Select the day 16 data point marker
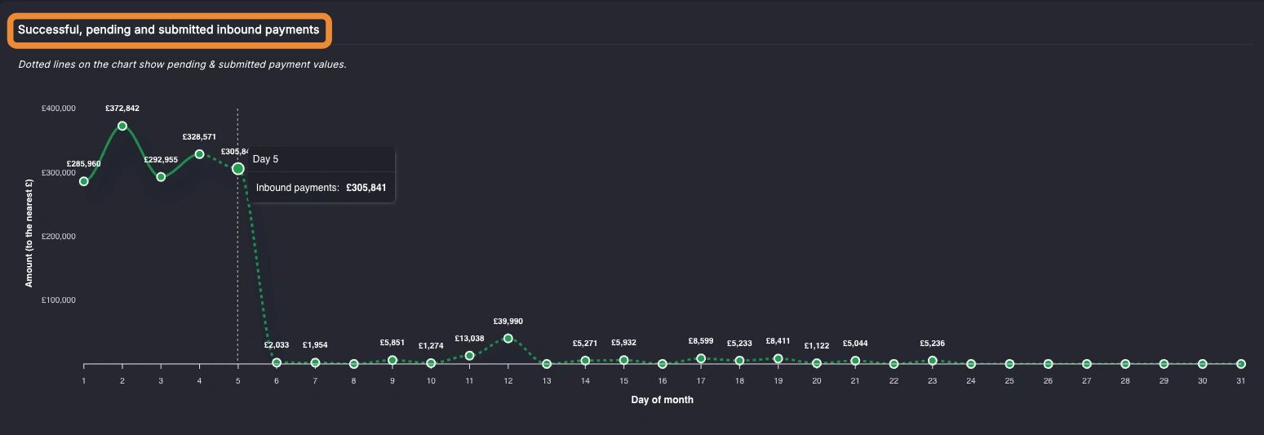The width and height of the screenshot is (1264, 435). (x=663, y=364)
